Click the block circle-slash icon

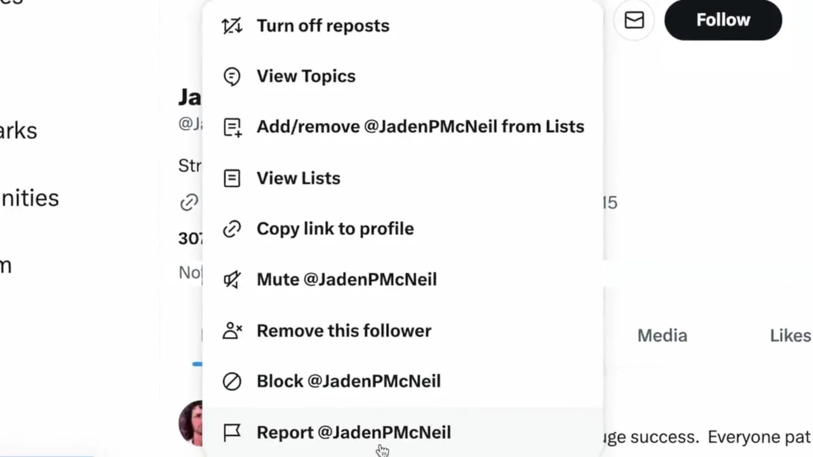tap(232, 381)
